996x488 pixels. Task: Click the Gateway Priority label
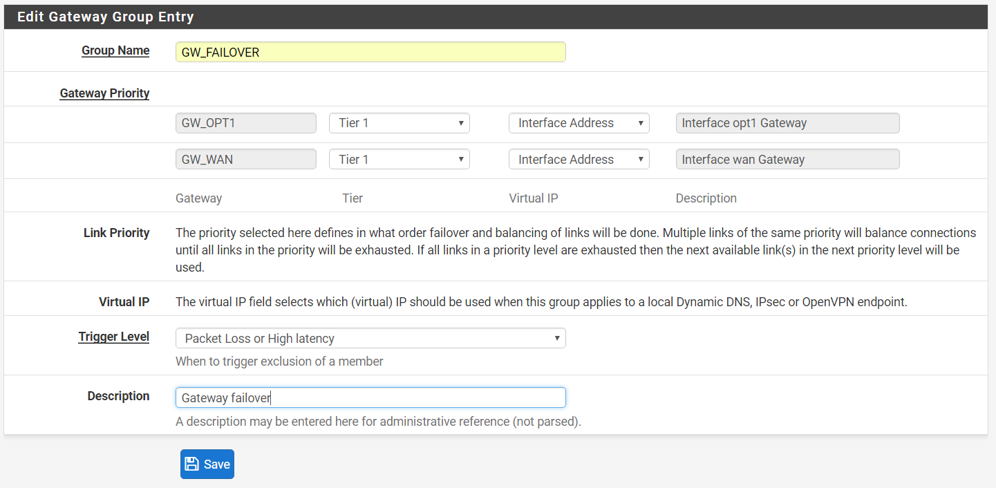(x=105, y=93)
